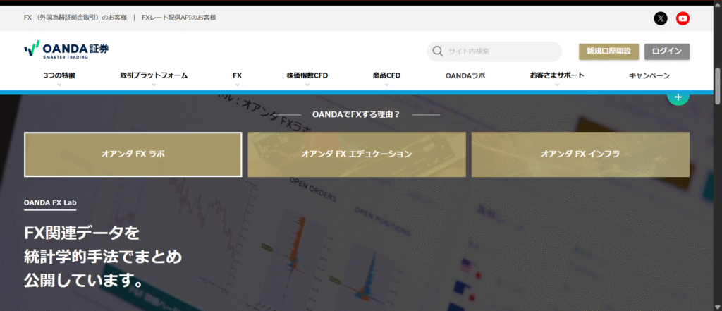
Task: Click the OANDA FX Lab label
Action: (x=50, y=202)
